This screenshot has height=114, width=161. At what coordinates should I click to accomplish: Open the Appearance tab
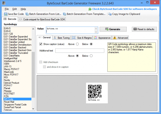point(102,38)
